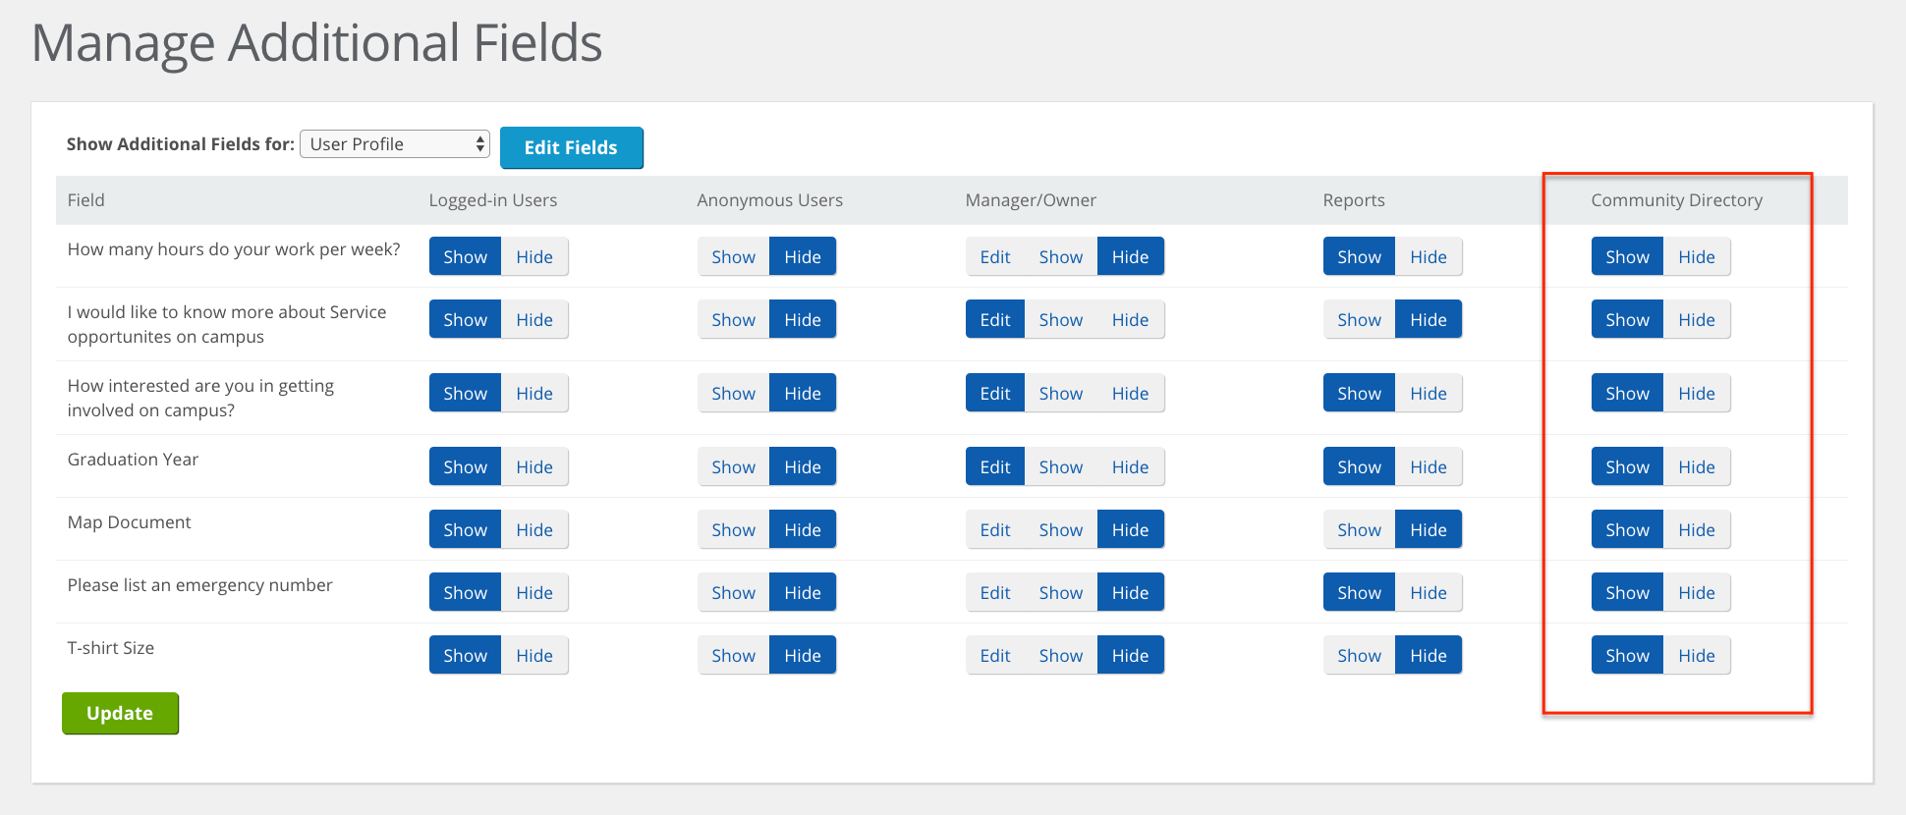Show Map Document for Anonymous Users
Screen dimensions: 1906x815
coord(734,529)
